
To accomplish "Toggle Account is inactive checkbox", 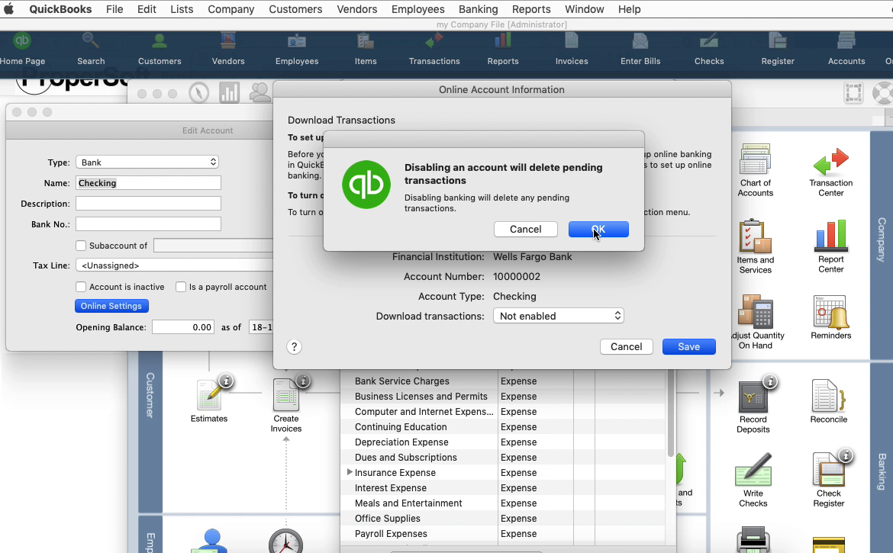I will point(81,287).
